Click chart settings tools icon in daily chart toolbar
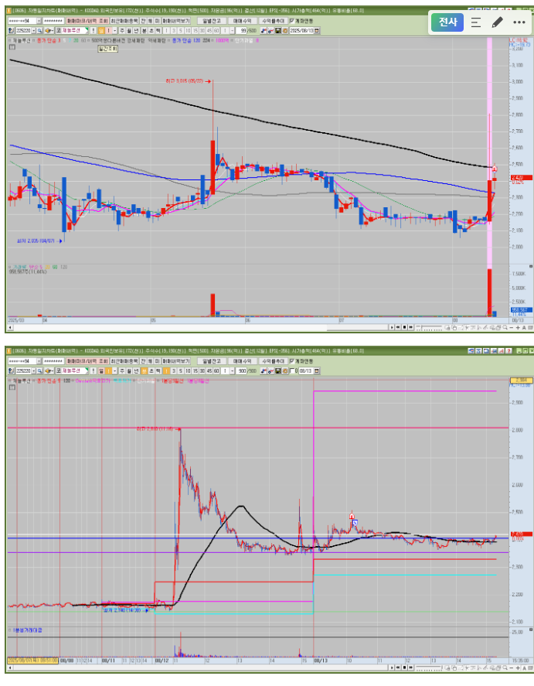Screen dimensions: 534x686 click(270, 30)
